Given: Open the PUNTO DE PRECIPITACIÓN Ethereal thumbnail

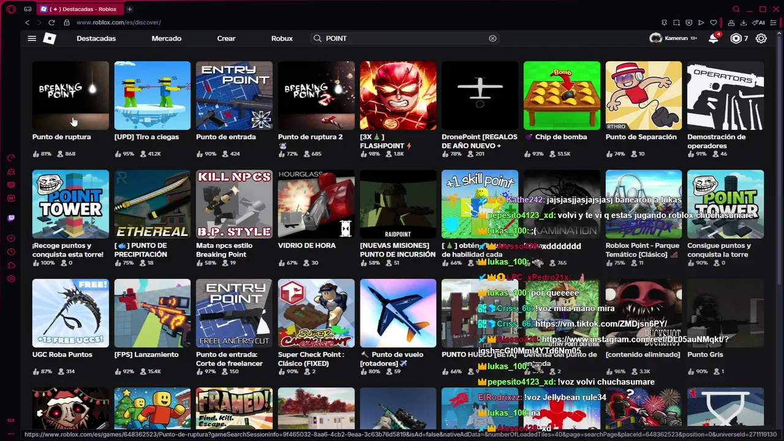Looking at the screenshot, I should click(153, 204).
